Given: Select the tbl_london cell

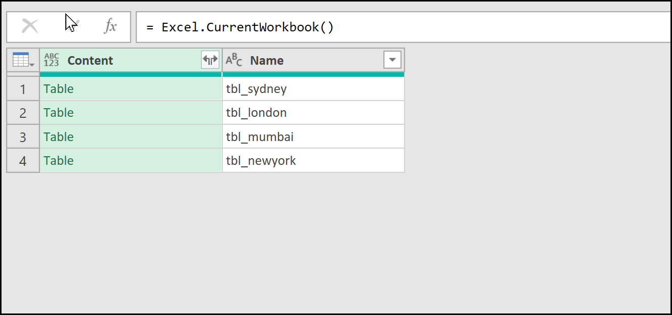Looking at the screenshot, I should click(x=313, y=113).
